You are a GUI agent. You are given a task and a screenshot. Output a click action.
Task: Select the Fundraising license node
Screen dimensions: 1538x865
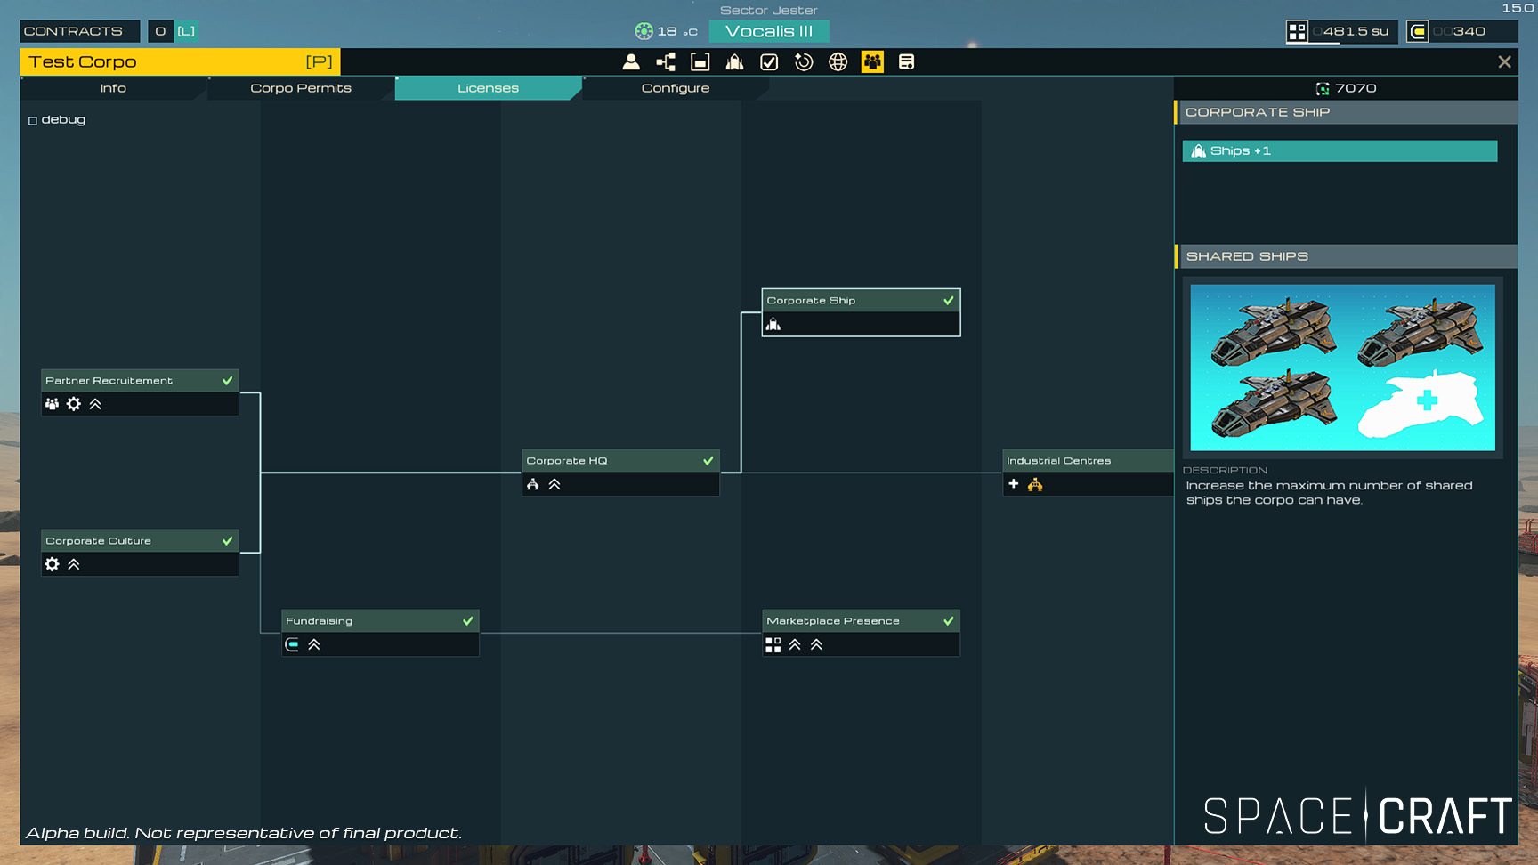(x=380, y=633)
